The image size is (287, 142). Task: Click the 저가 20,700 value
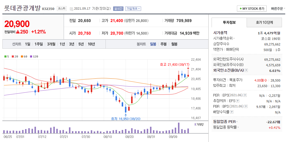[x=117, y=33]
